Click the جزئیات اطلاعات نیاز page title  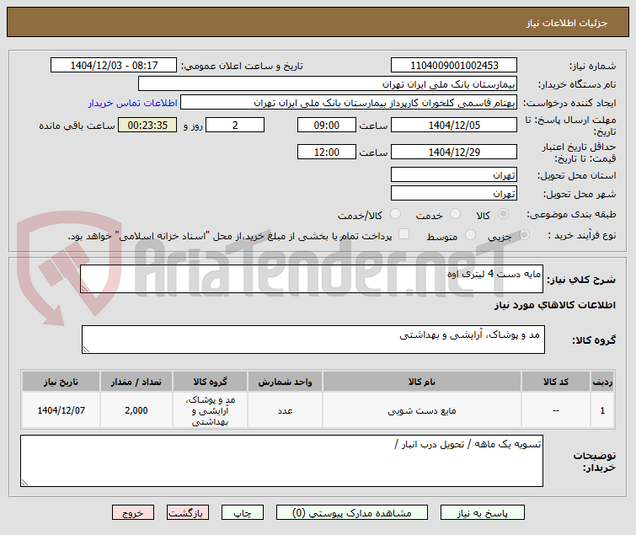pos(567,23)
